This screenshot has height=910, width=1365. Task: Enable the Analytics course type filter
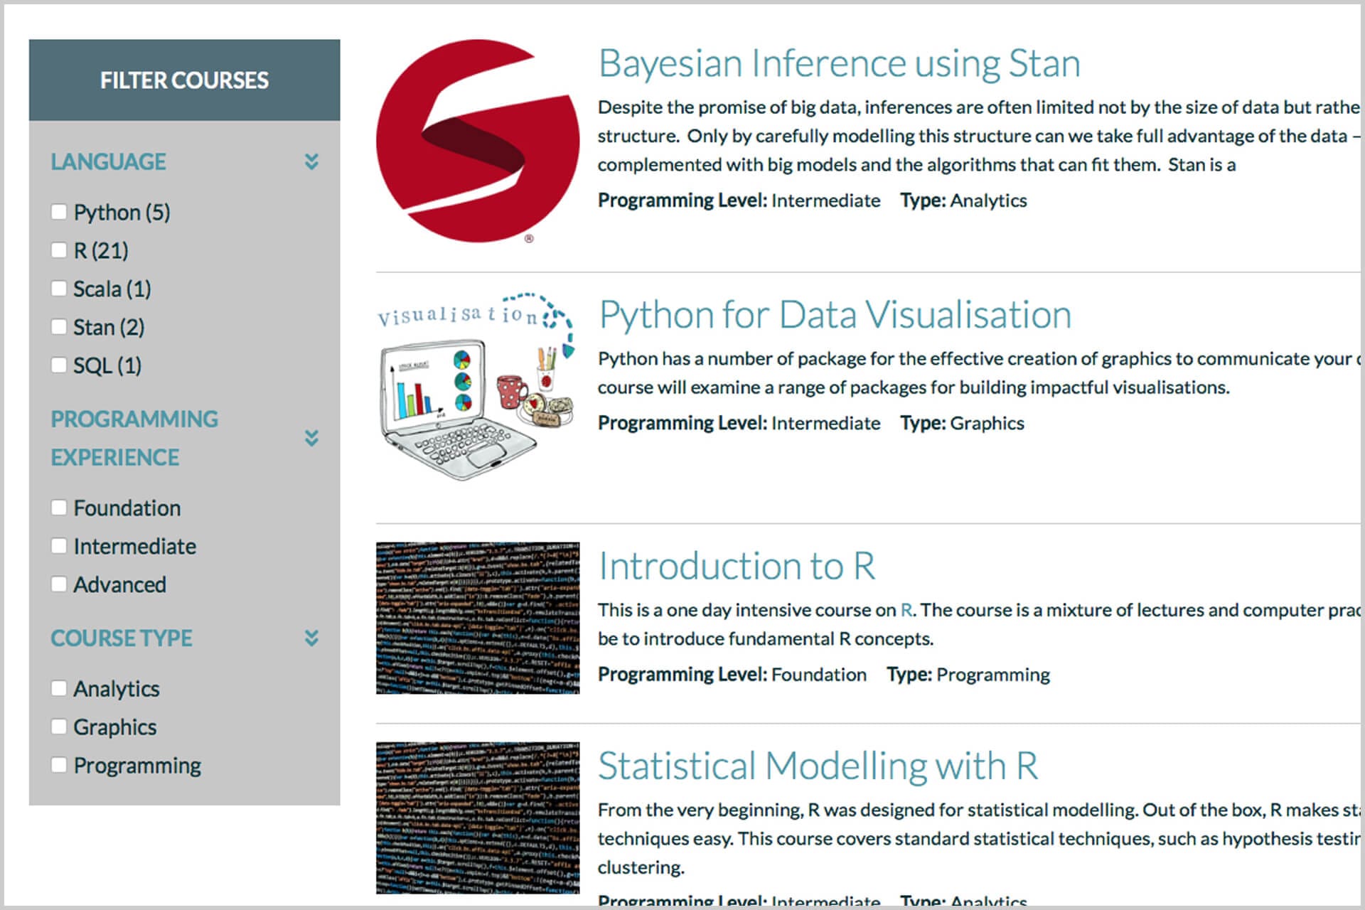coord(59,687)
